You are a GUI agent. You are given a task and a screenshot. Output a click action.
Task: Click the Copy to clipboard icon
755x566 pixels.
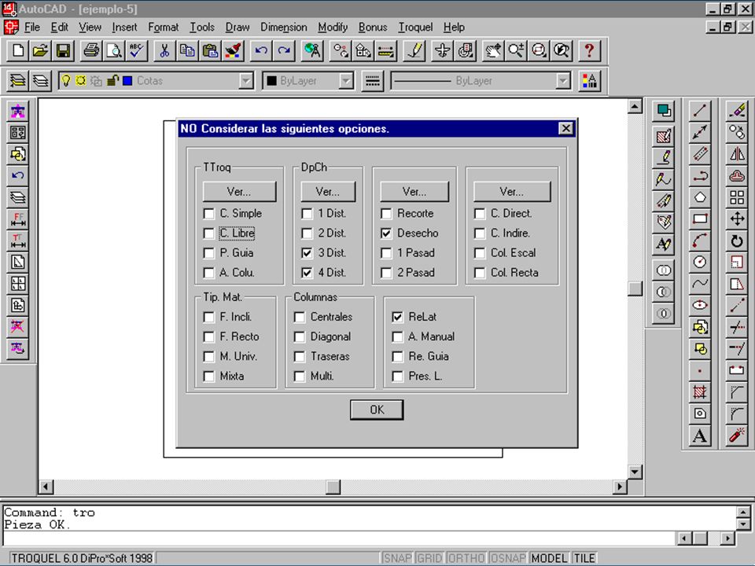187,50
